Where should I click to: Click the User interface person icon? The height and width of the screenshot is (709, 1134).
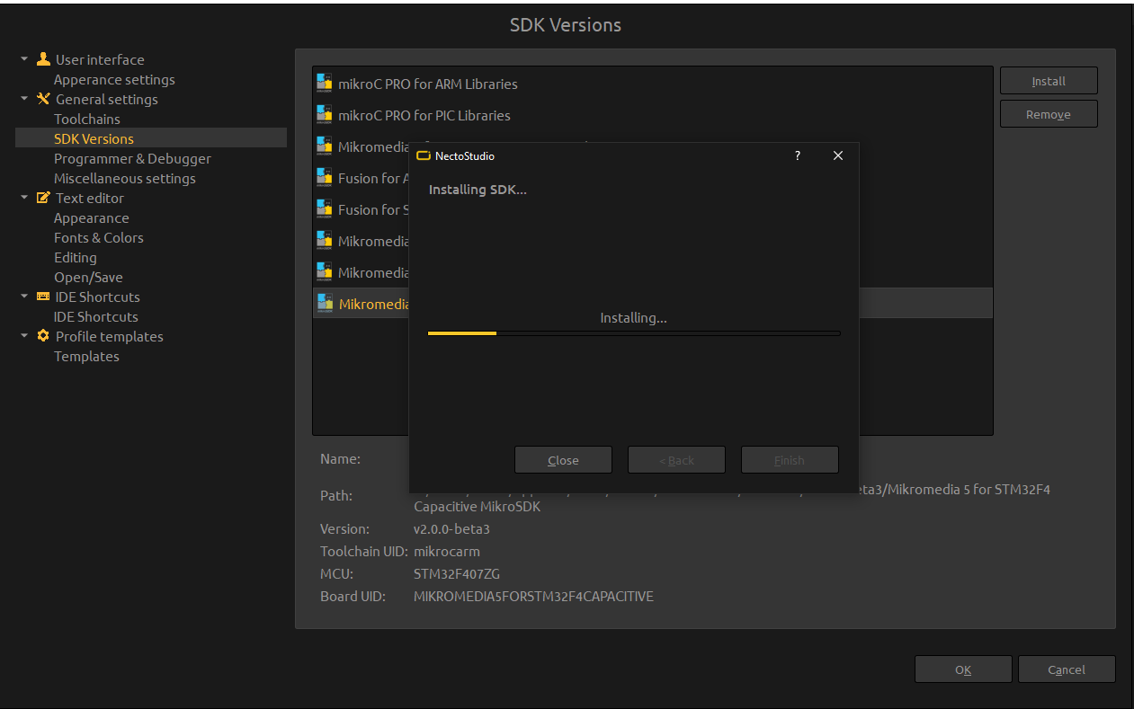43,59
